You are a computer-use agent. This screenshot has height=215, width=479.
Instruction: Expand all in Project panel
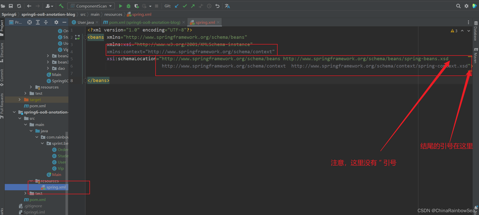(x=38, y=22)
